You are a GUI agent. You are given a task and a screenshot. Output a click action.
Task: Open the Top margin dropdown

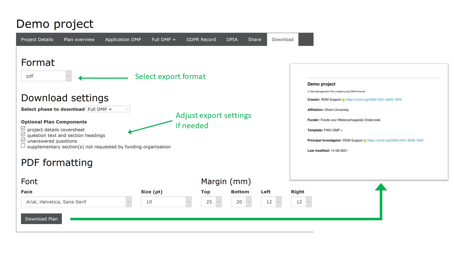[211, 202]
